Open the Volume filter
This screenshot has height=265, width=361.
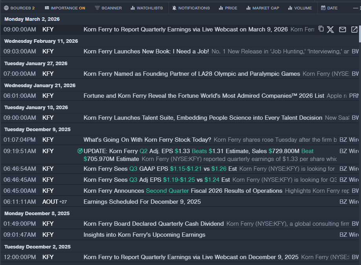point(300,8)
